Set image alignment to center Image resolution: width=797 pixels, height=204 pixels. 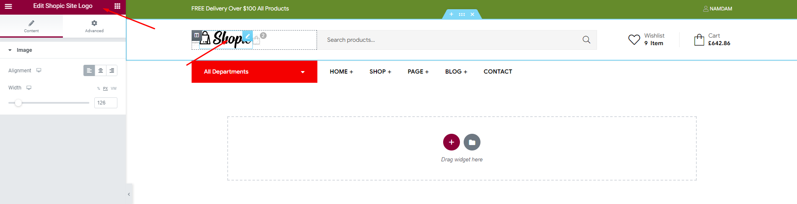click(101, 71)
